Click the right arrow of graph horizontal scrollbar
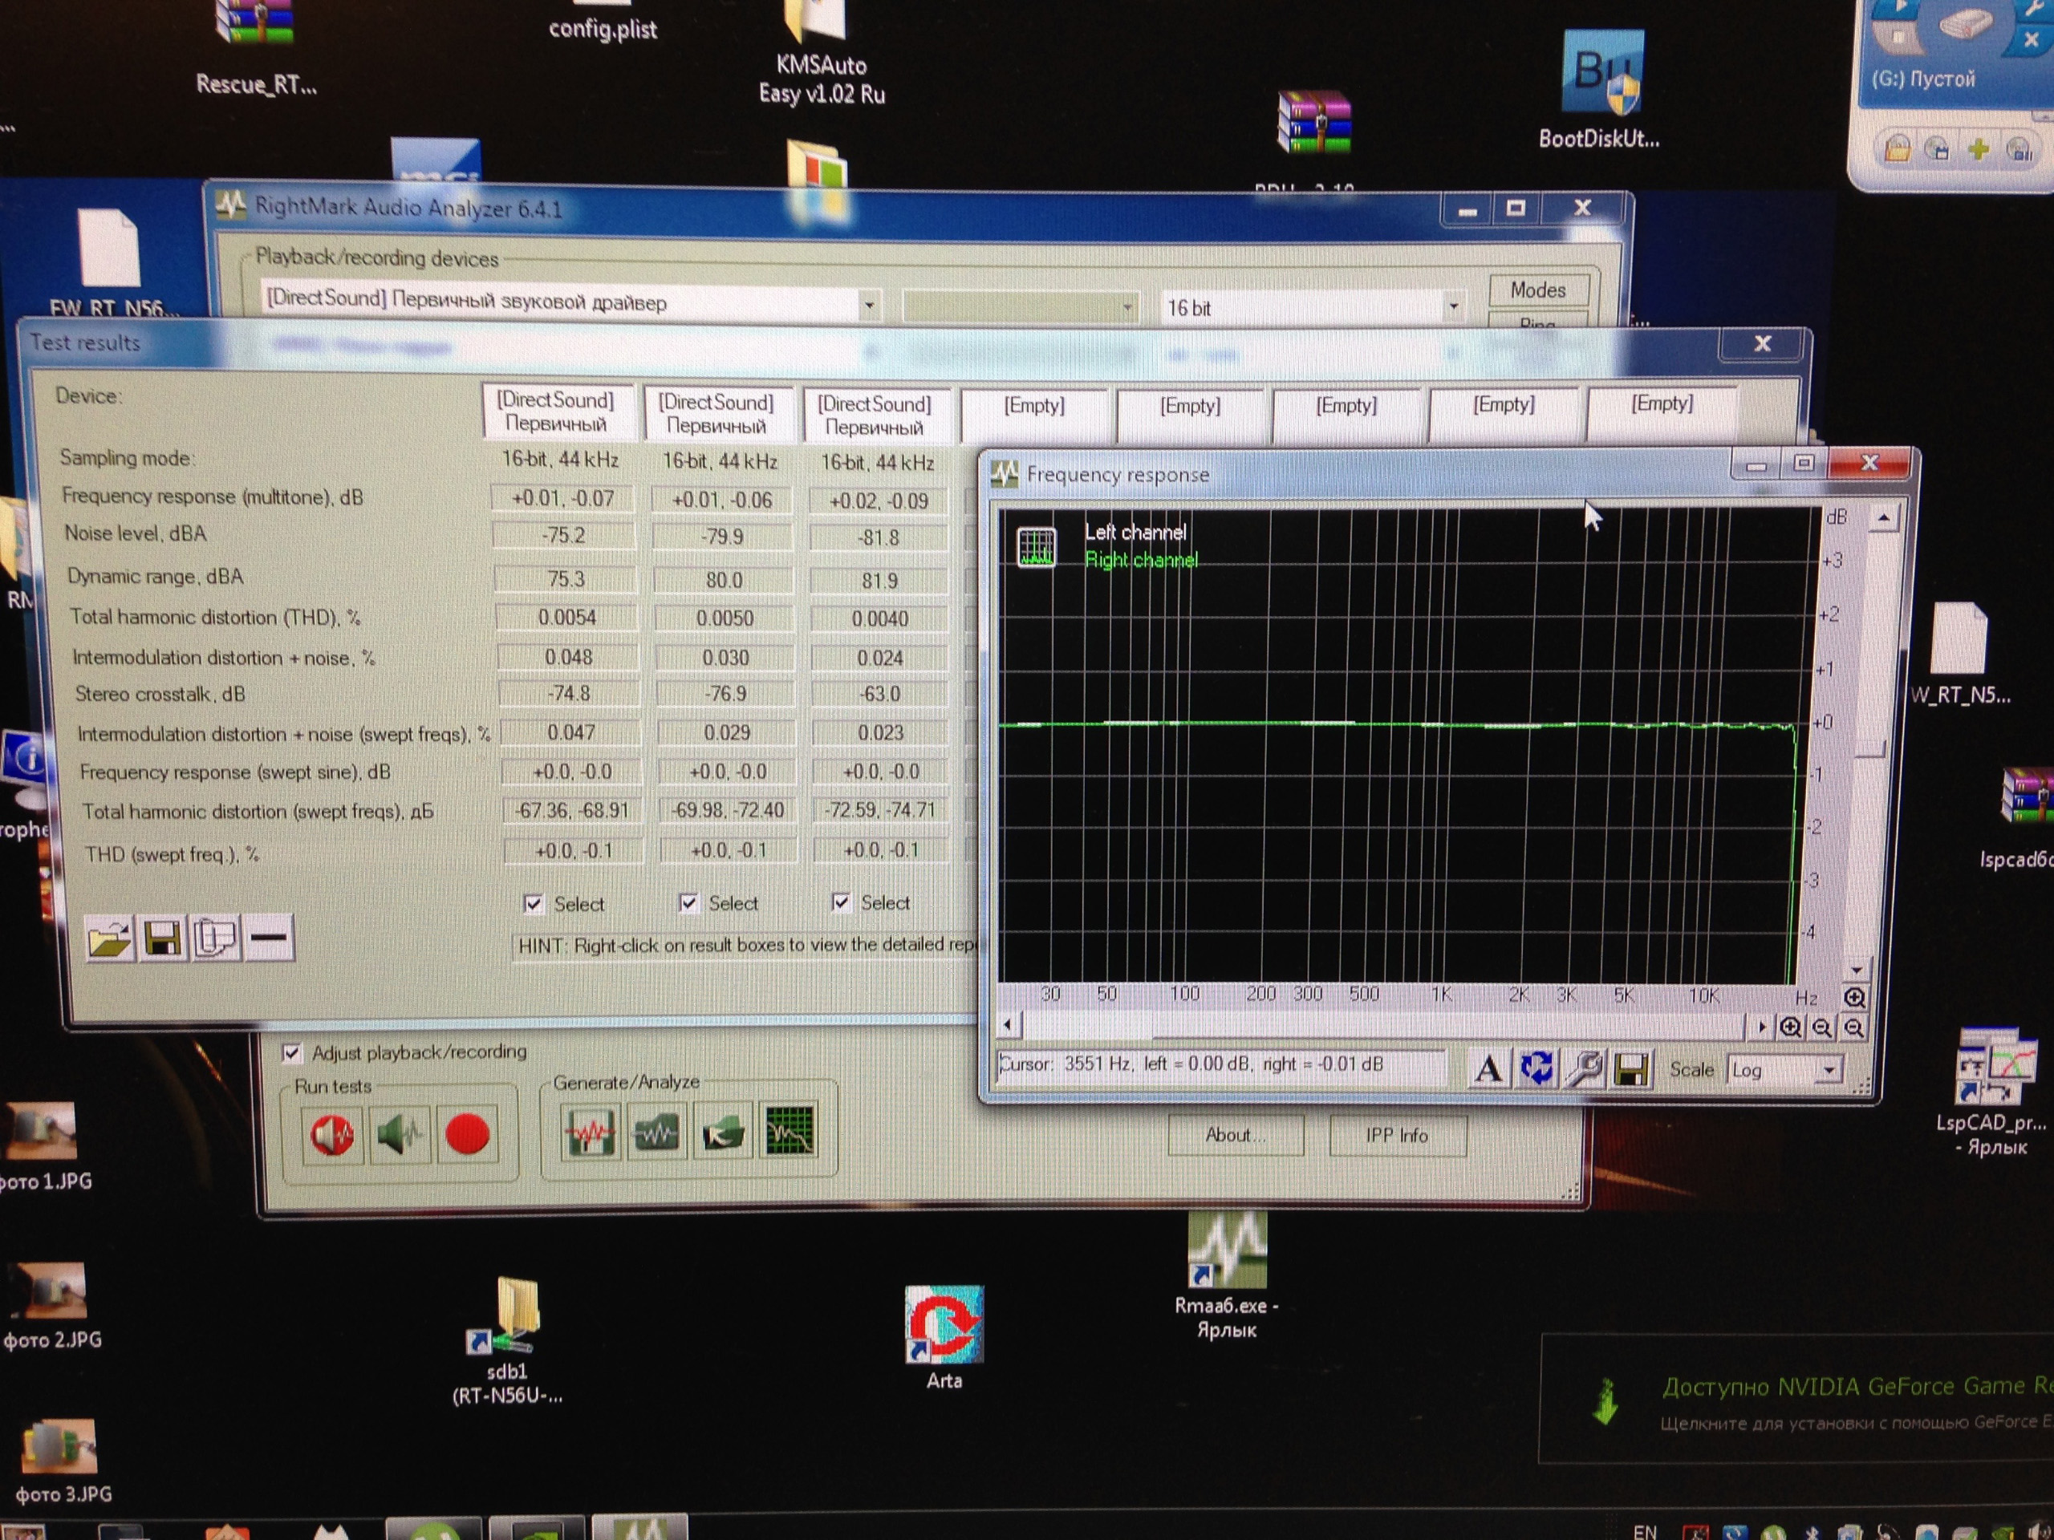This screenshot has height=1540, width=2054. tap(1761, 1027)
